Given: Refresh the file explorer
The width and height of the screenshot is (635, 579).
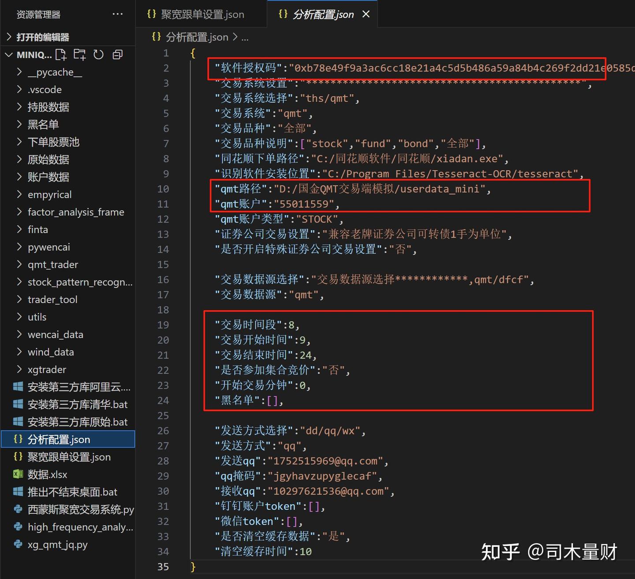Looking at the screenshot, I should click(x=98, y=54).
